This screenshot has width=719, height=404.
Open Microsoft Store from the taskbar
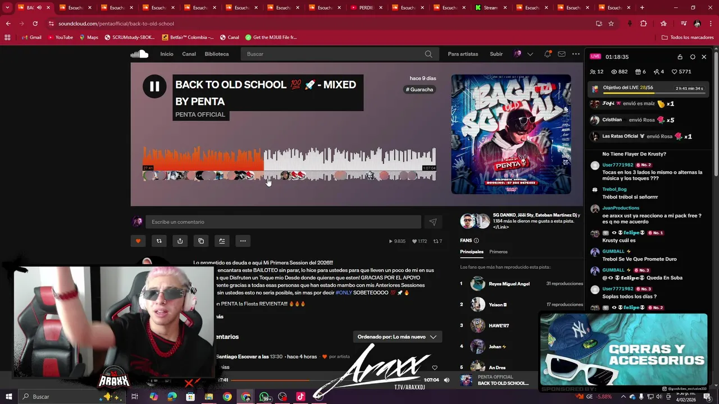coord(190,397)
